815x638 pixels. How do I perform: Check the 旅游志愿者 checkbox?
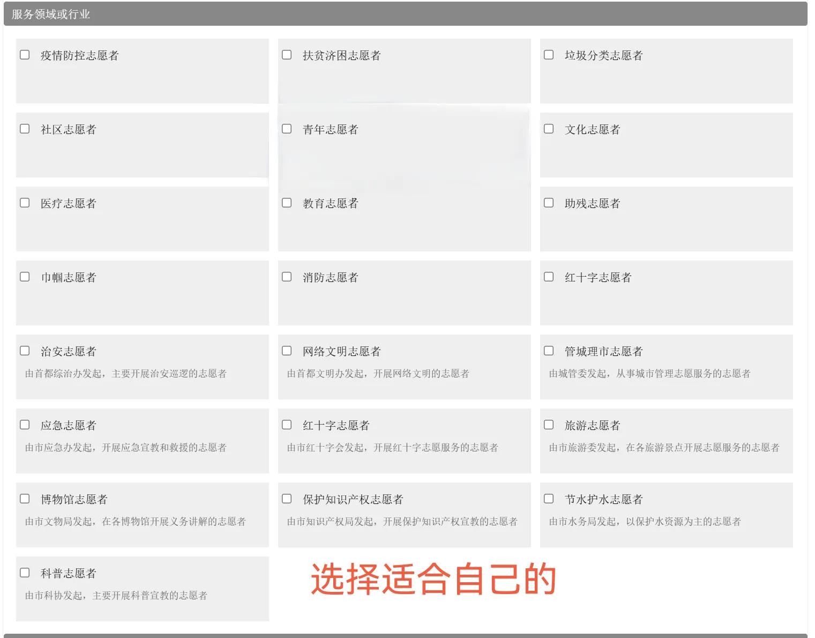click(549, 425)
